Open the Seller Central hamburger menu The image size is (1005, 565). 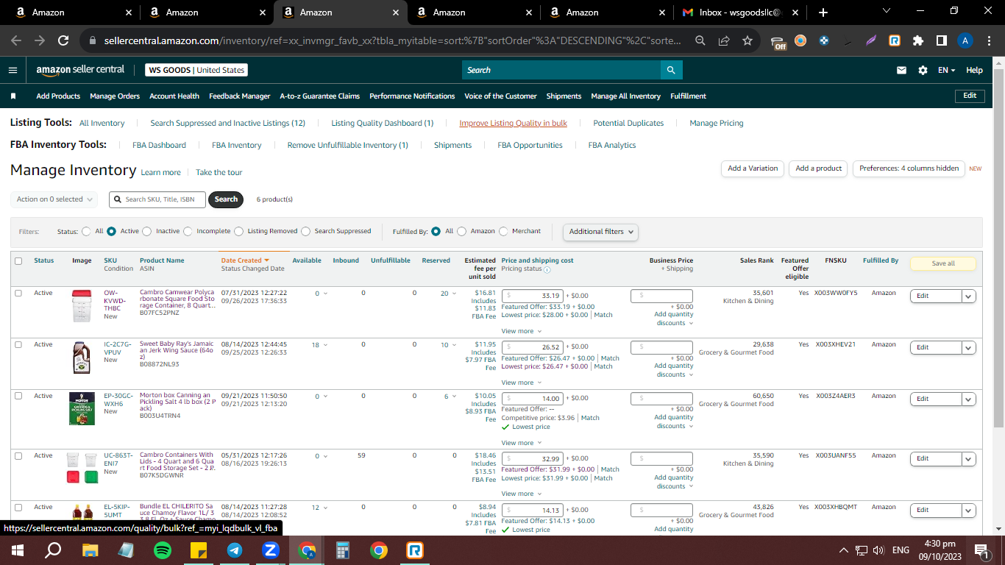pyautogui.click(x=13, y=70)
